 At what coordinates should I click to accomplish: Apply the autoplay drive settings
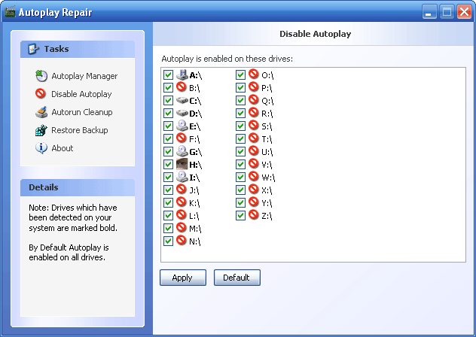[183, 278]
